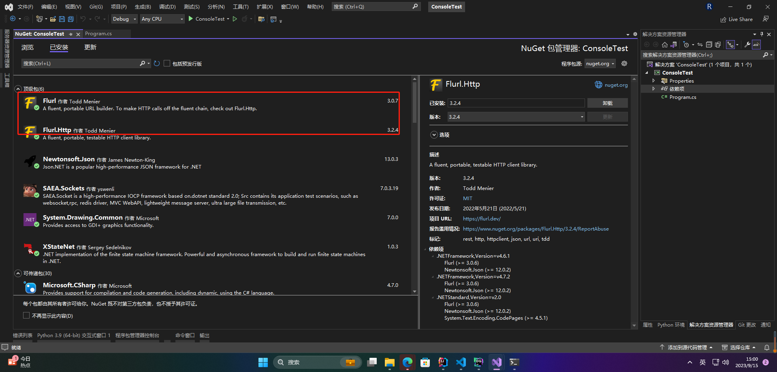
Task: Click 卸载 to uninstall Flurl.Http
Action: pyautogui.click(x=607, y=103)
